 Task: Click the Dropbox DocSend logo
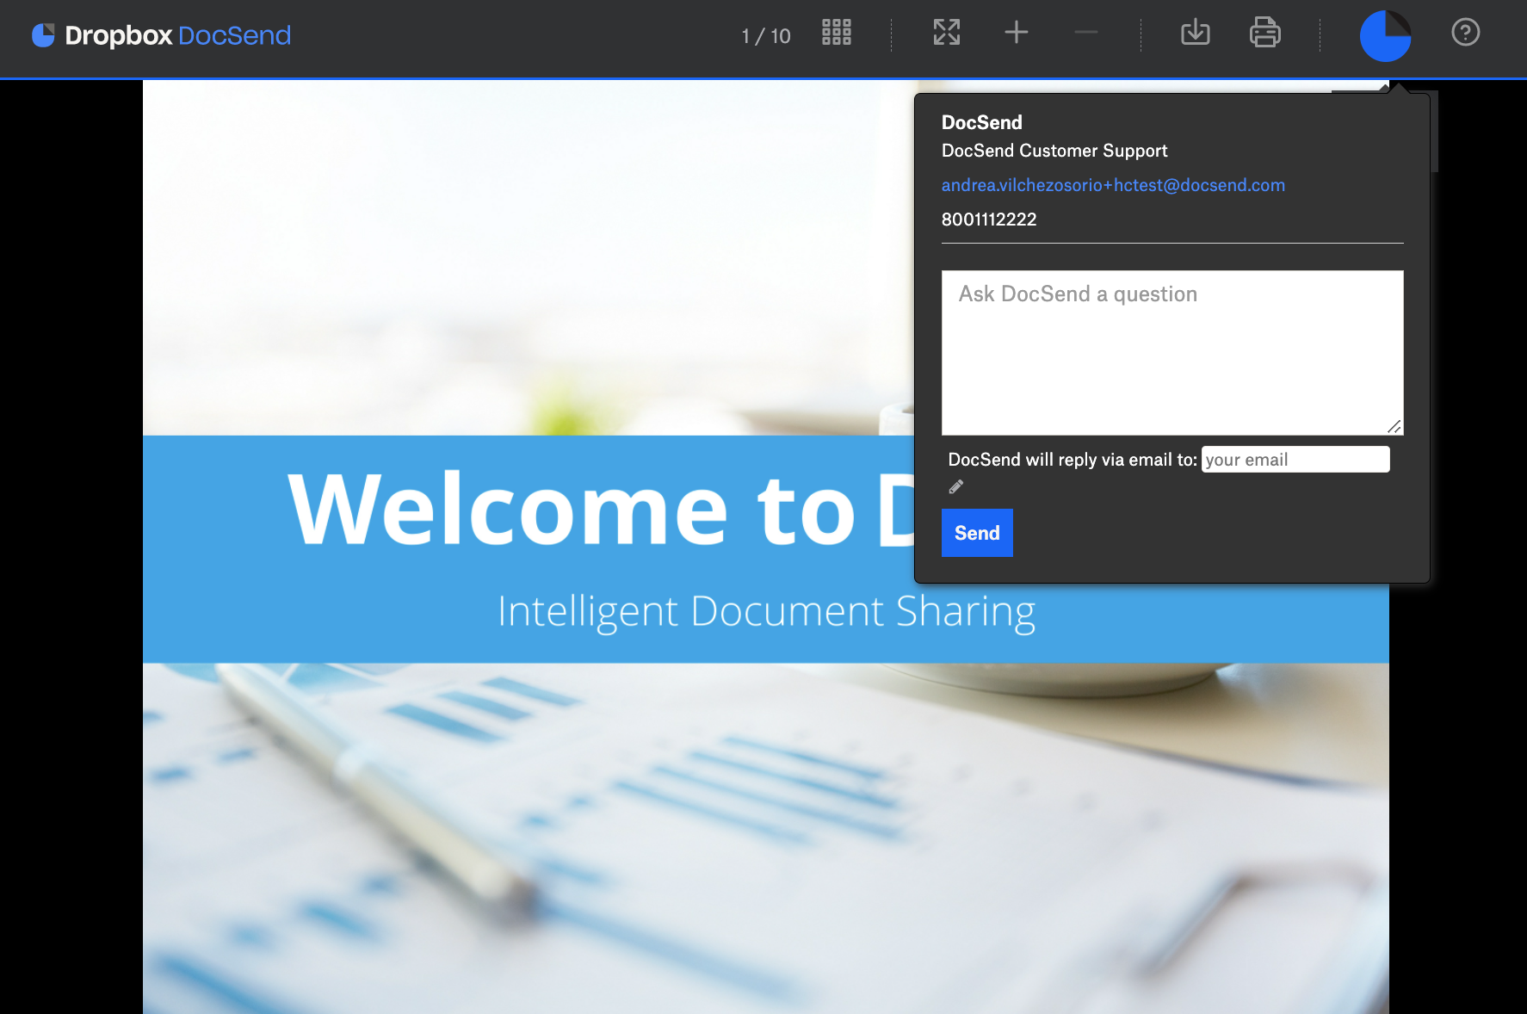[162, 35]
